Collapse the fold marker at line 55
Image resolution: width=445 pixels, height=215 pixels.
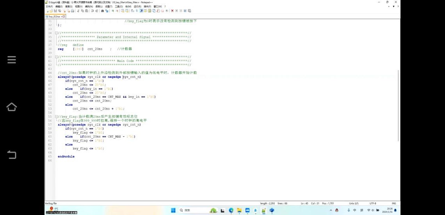click(57, 116)
